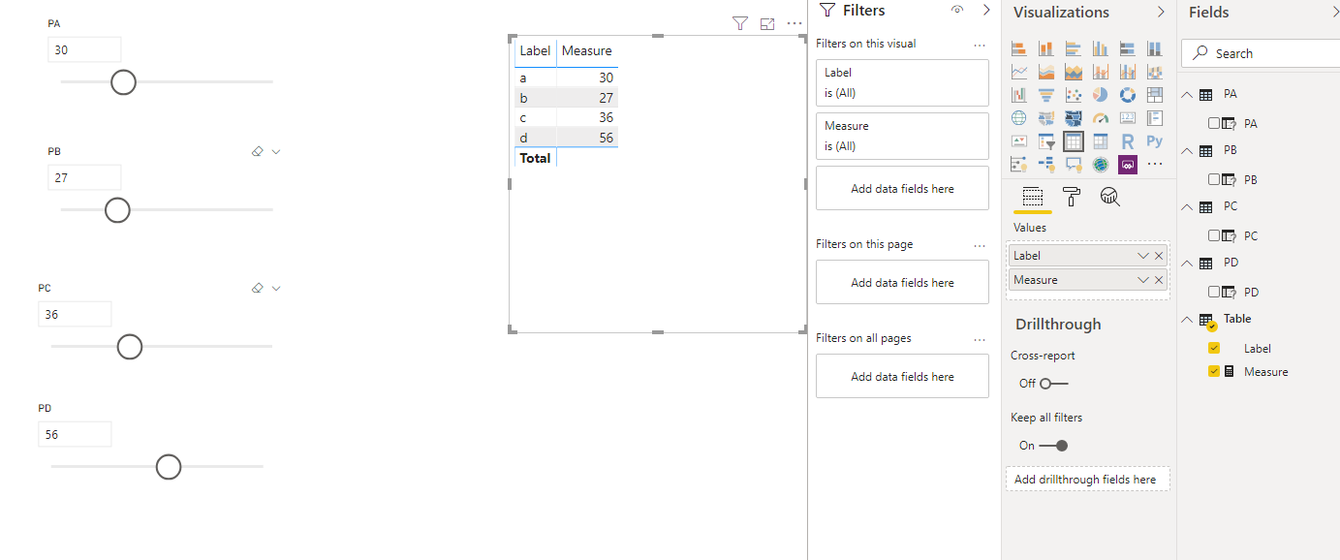Focus the PA value input box
Screen dimensions: 1340x560
pyautogui.click(x=84, y=49)
